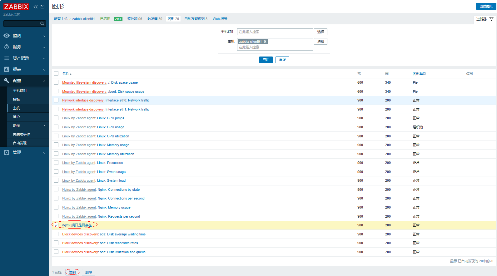This screenshot has width=497, height=276.
Task: Click the 创建图形 button
Action: 486,6
